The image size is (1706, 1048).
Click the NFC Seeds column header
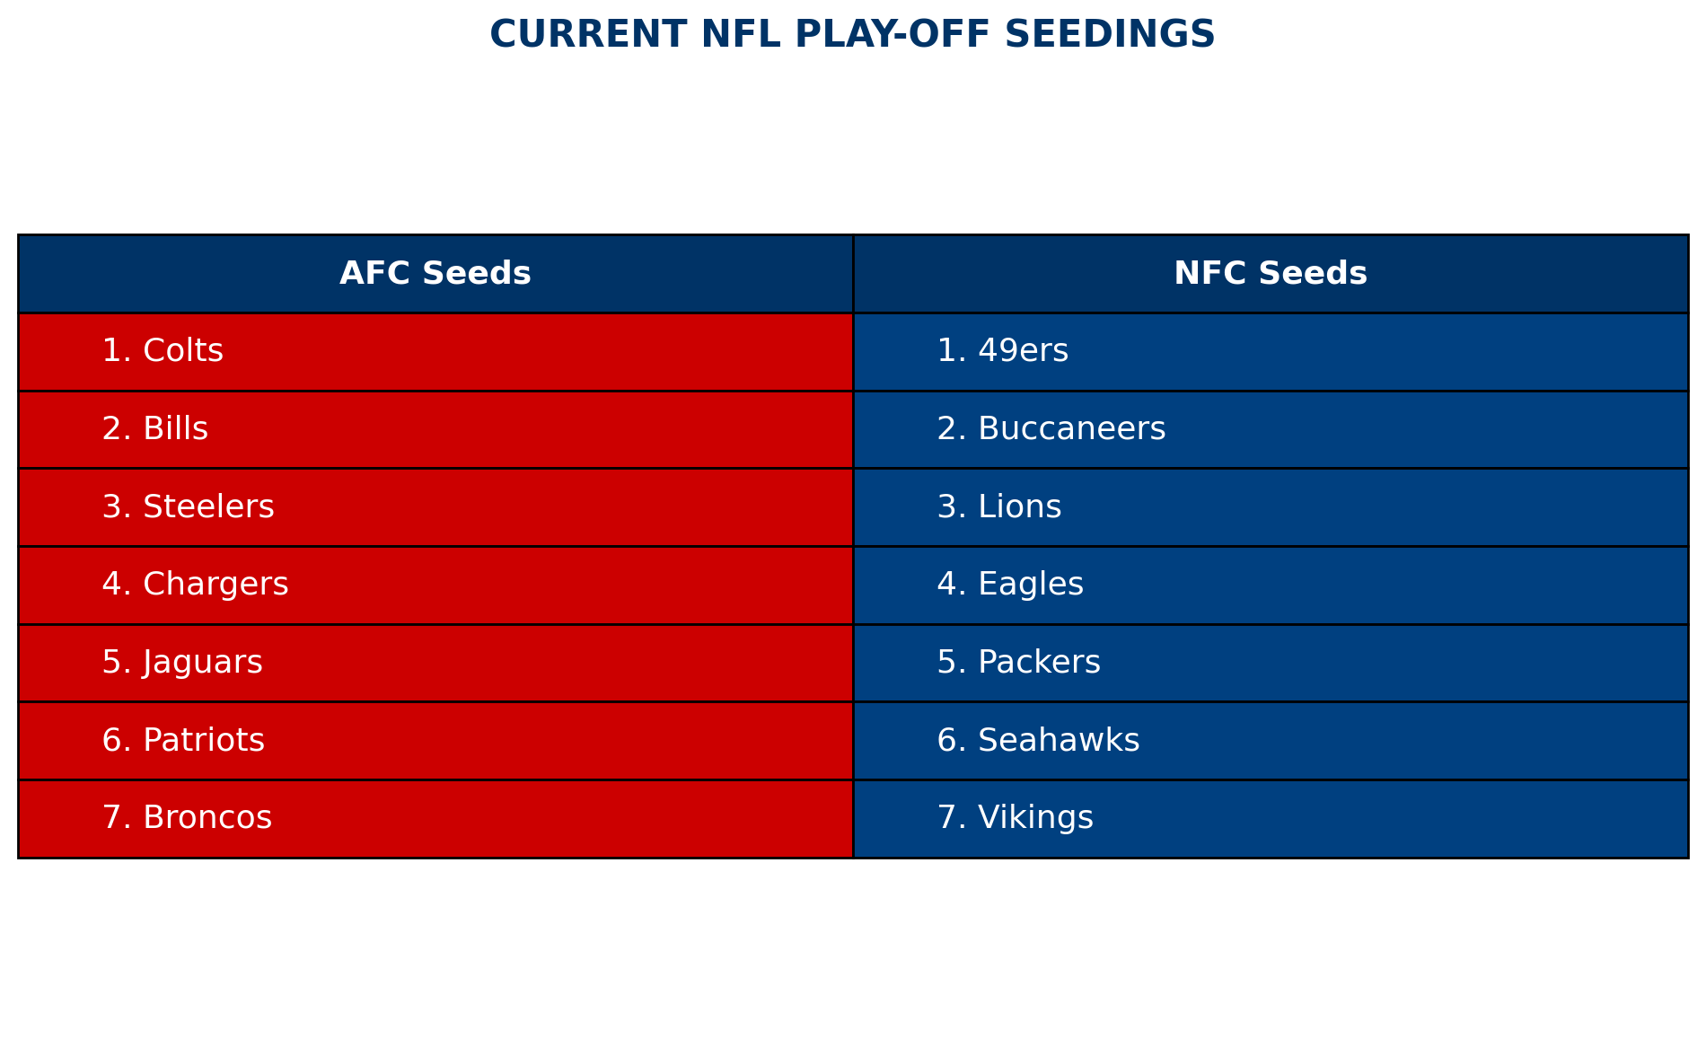click(1271, 274)
